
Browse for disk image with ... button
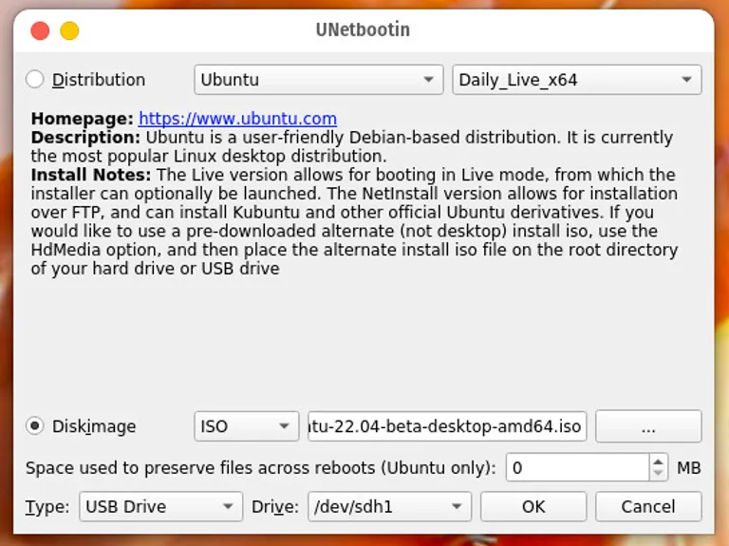pos(648,426)
